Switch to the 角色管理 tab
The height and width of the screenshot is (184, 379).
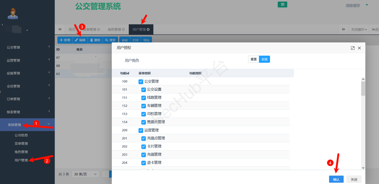point(114,30)
